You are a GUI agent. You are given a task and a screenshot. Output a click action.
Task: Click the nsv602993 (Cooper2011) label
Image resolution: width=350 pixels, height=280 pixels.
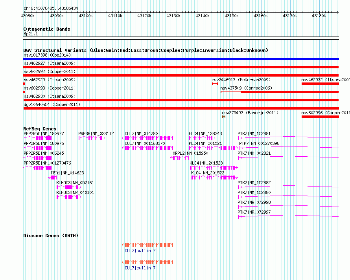pos(50,88)
